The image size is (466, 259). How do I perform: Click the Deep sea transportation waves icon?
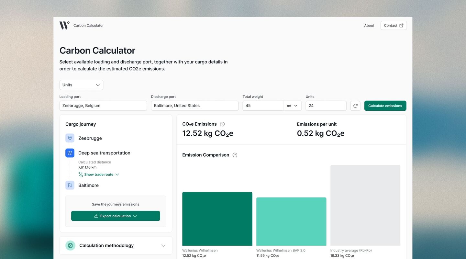(70, 153)
